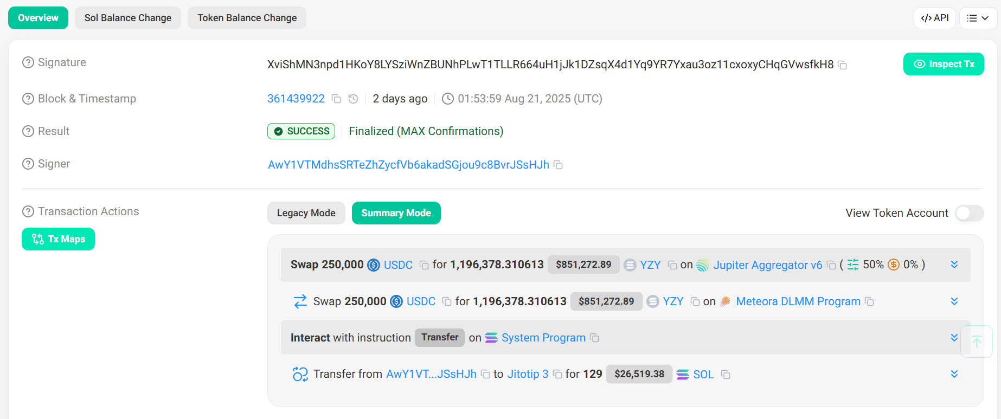Screen dimensions: 1001x419
Task: Click the "2 days ago" text
Action: pyautogui.click(x=400, y=99)
